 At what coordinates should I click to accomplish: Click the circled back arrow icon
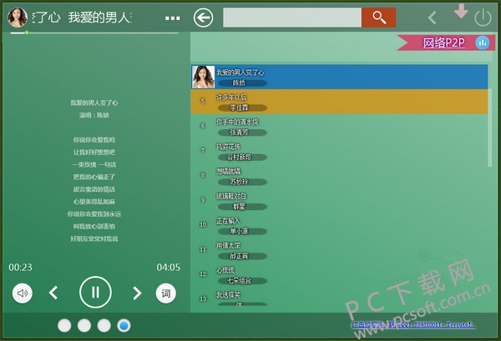[x=203, y=18]
